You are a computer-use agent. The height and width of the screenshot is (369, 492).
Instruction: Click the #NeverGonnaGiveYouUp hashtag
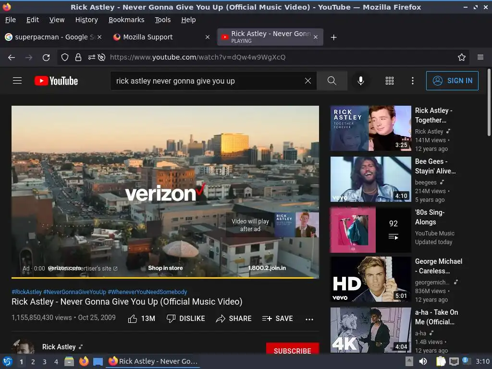[x=74, y=292]
